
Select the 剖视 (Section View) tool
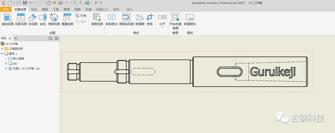point(43,20)
